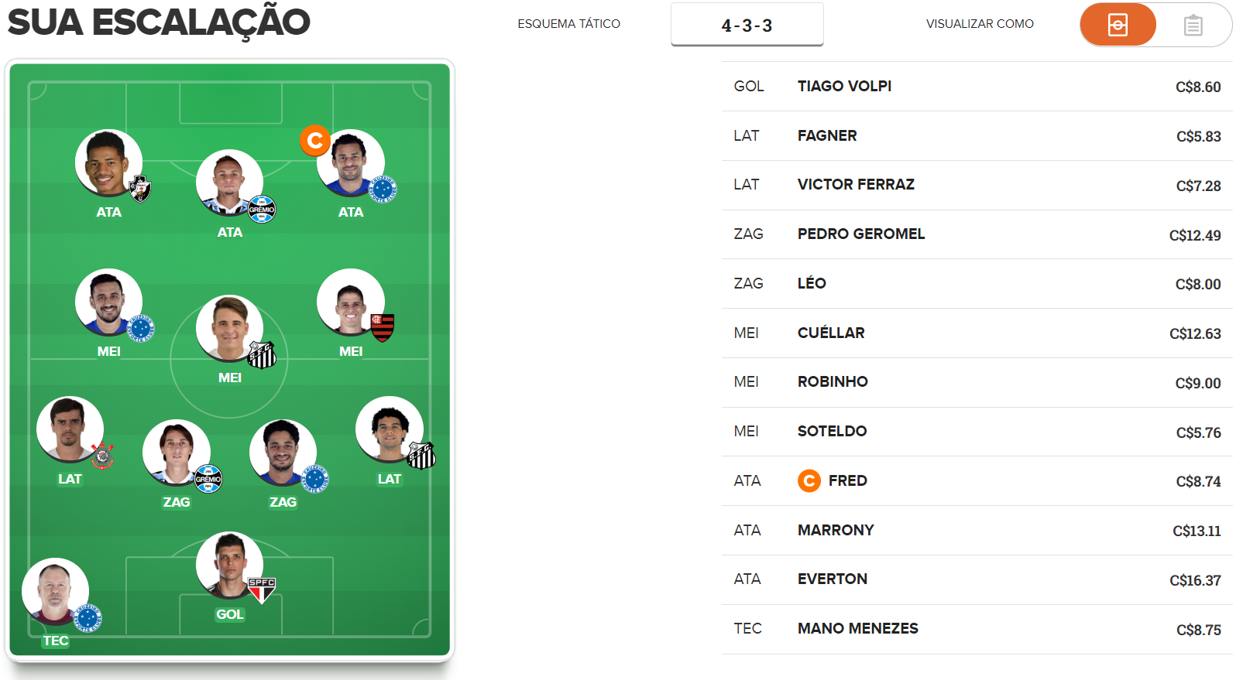Screen dimensions: 1243x680
Task: Click Corinthians crest on left back
Action: click(x=102, y=456)
